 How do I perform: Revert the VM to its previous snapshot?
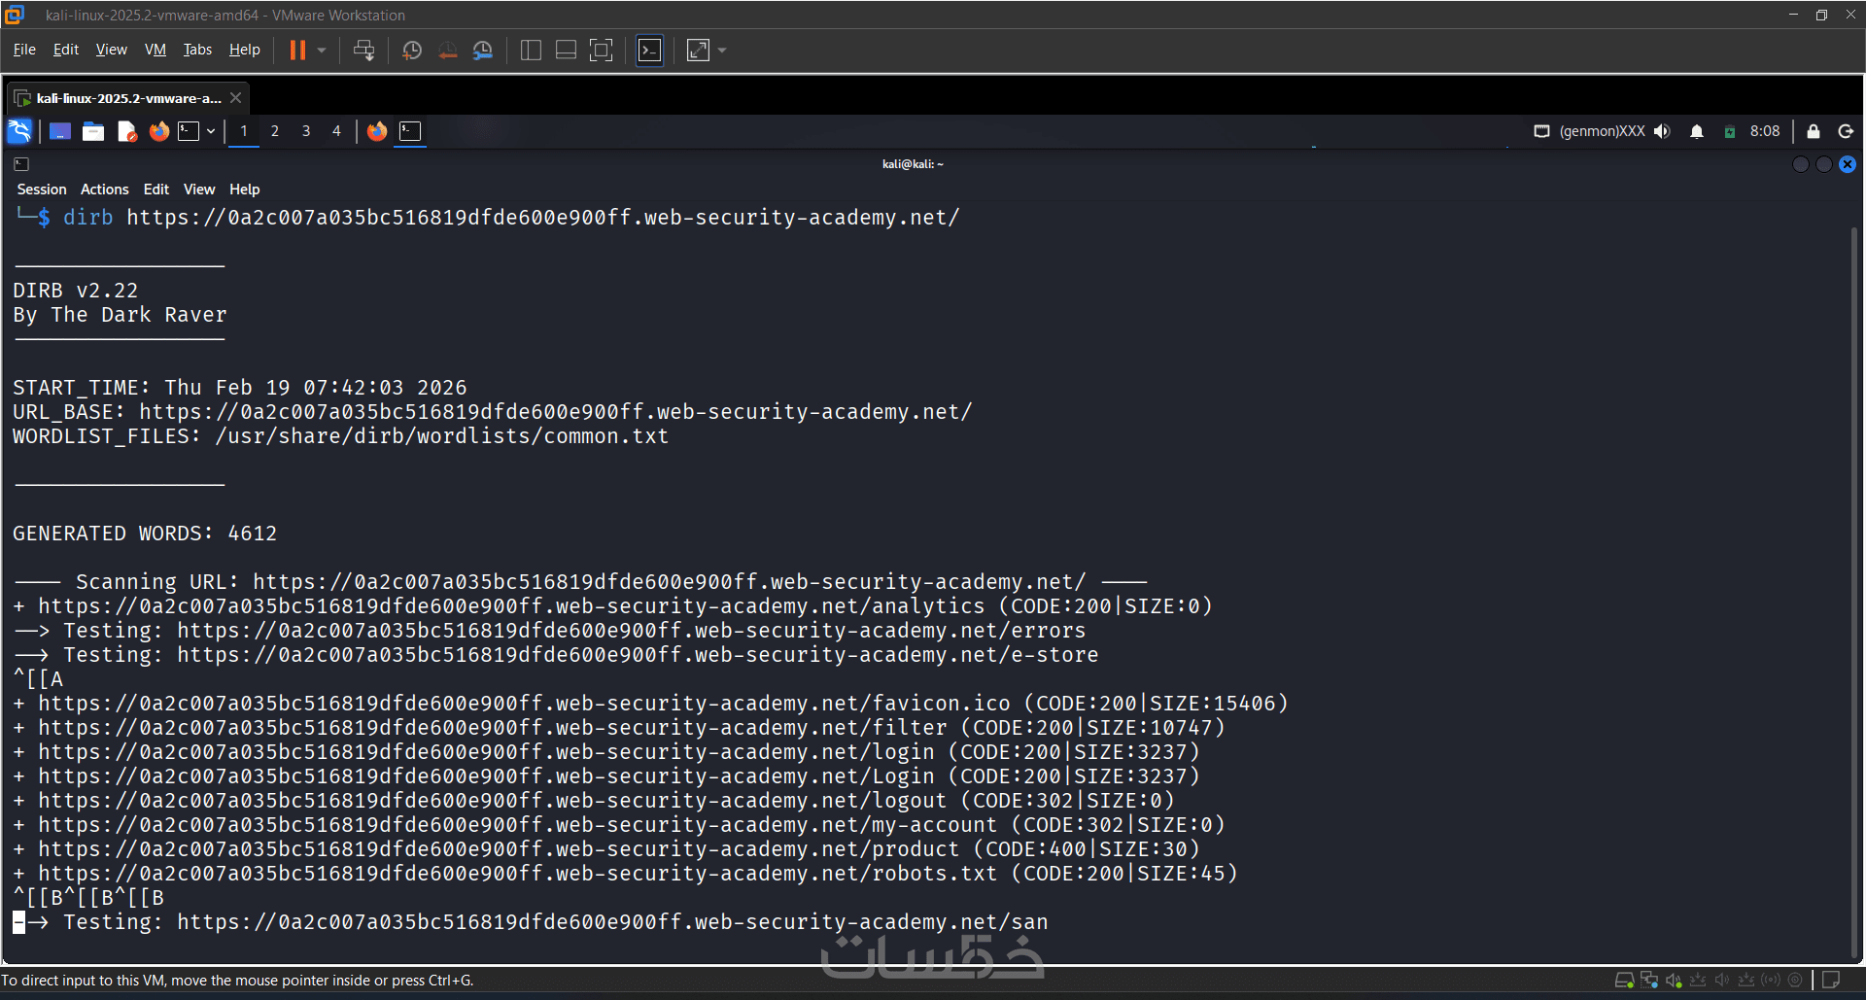point(448,51)
